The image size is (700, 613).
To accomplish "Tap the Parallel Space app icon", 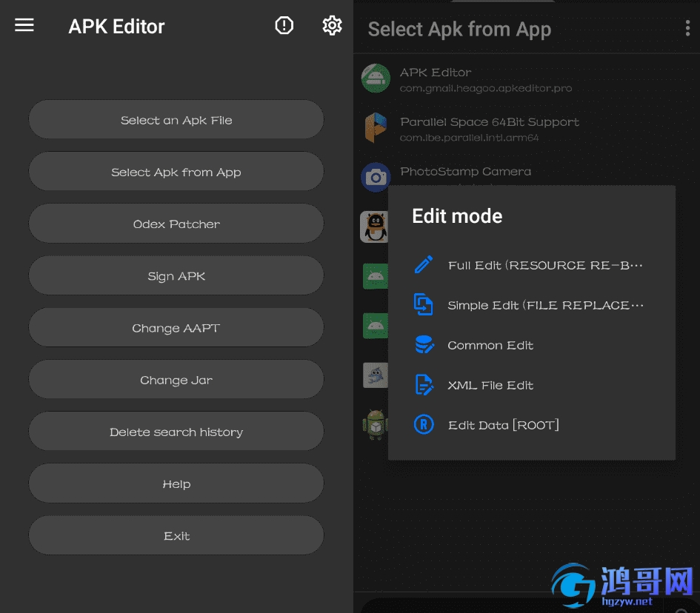I will pyautogui.click(x=376, y=127).
